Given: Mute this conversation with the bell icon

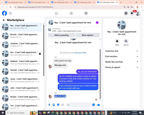Looking at the screenshot, I should [117, 41].
